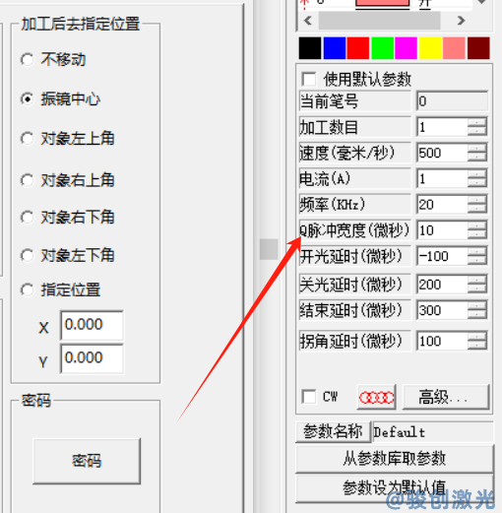
Task: Click the X coordinate input field
Action: point(92,325)
